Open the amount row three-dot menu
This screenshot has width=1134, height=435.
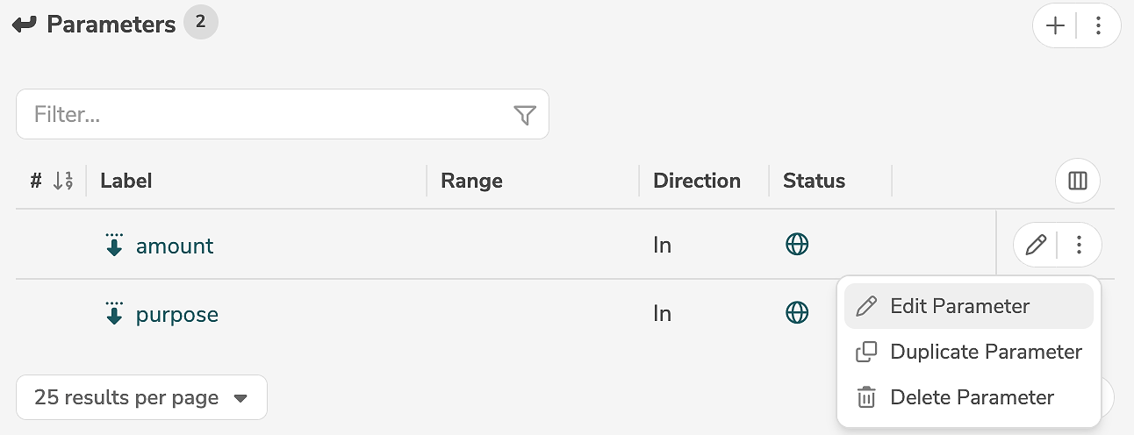tap(1080, 246)
